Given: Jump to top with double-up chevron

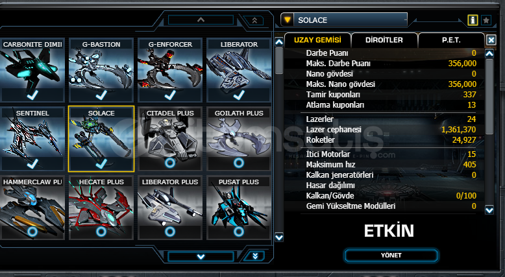Looking at the screenshot, I should [254, 20].
